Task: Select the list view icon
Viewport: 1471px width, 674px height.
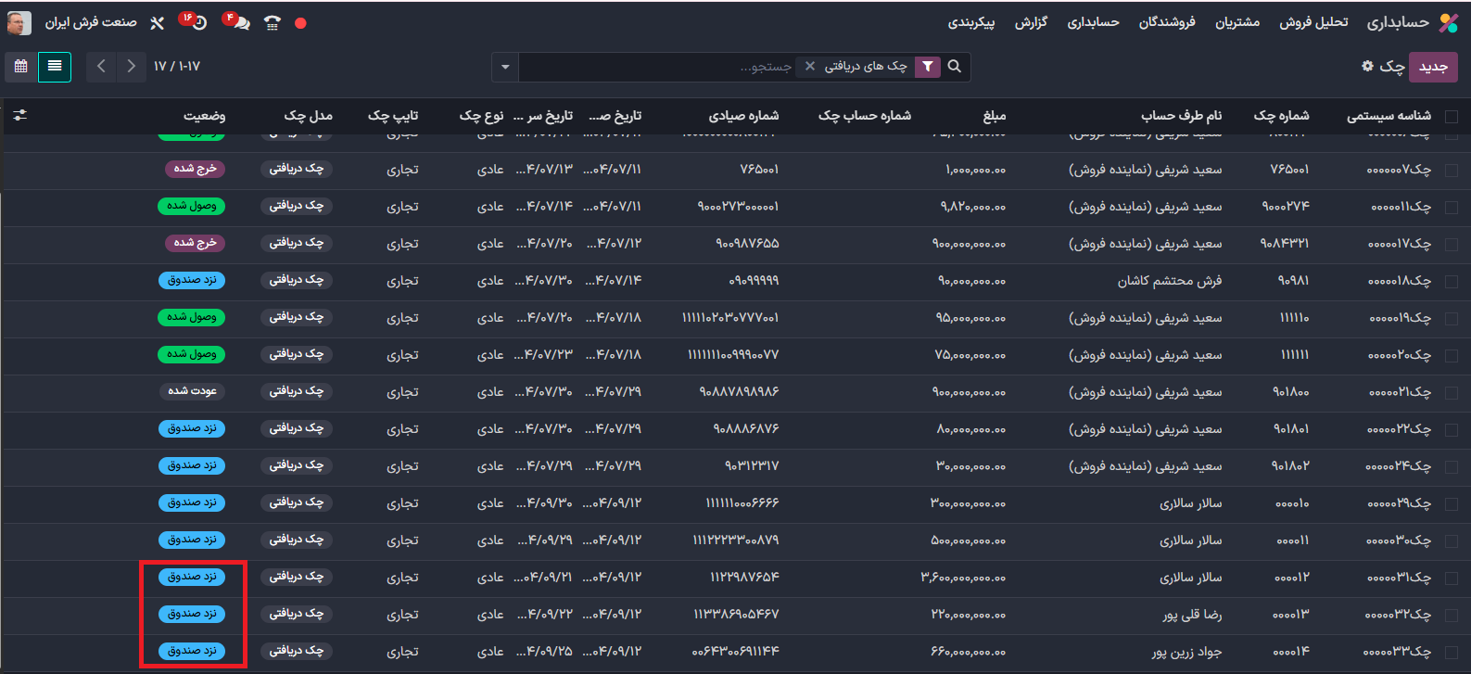Action: click(x=55, y=66)
